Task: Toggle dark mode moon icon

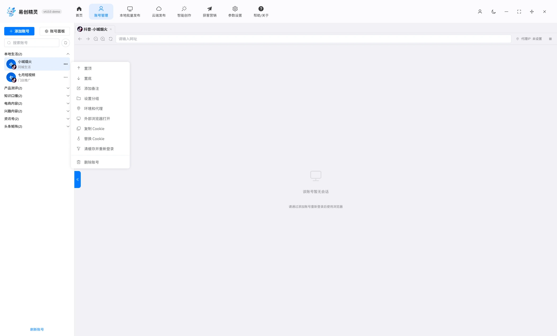Action: (x=493, y=12)
